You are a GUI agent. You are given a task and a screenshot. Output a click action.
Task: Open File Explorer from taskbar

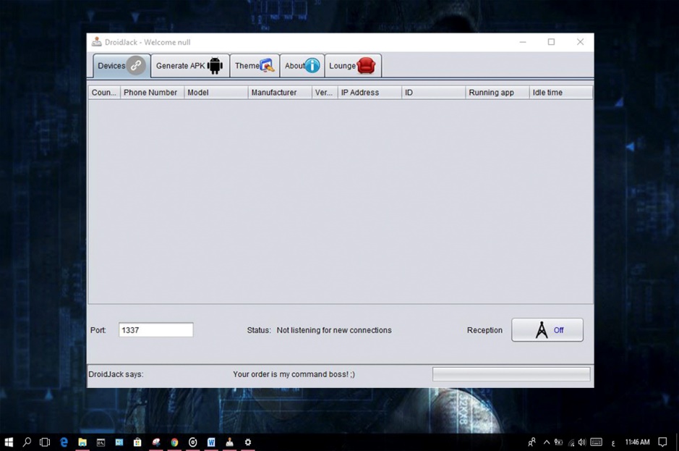pyautogui.click(x=82, y=442)
